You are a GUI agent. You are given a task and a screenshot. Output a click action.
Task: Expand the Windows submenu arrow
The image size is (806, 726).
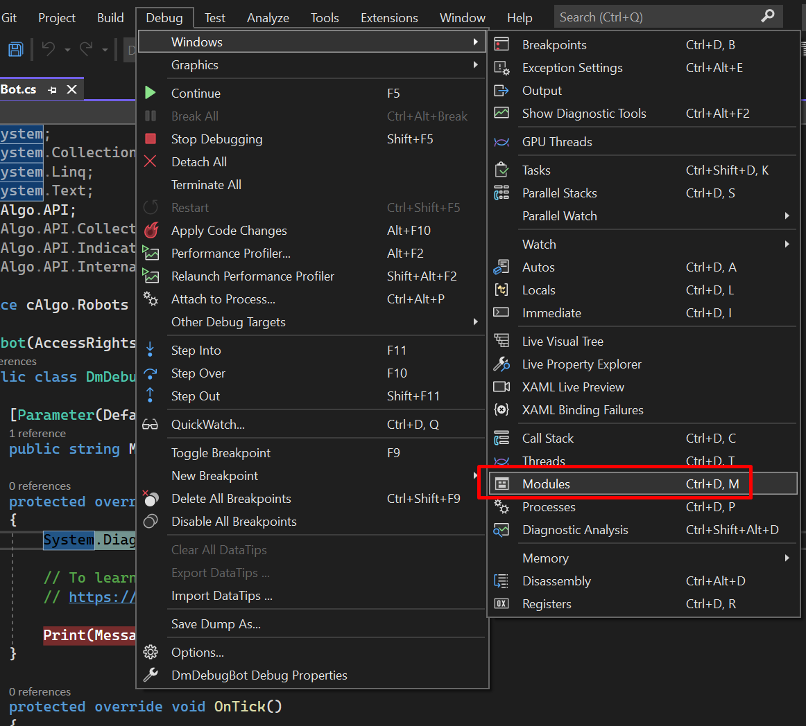click(475, 42)
